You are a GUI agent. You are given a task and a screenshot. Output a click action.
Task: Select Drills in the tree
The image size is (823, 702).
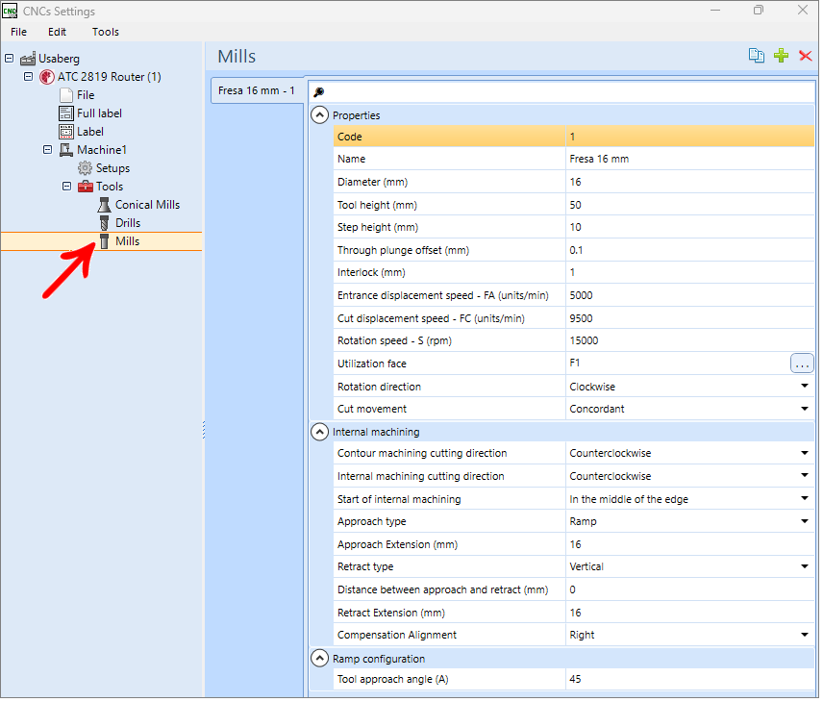(x=129, y=224)
